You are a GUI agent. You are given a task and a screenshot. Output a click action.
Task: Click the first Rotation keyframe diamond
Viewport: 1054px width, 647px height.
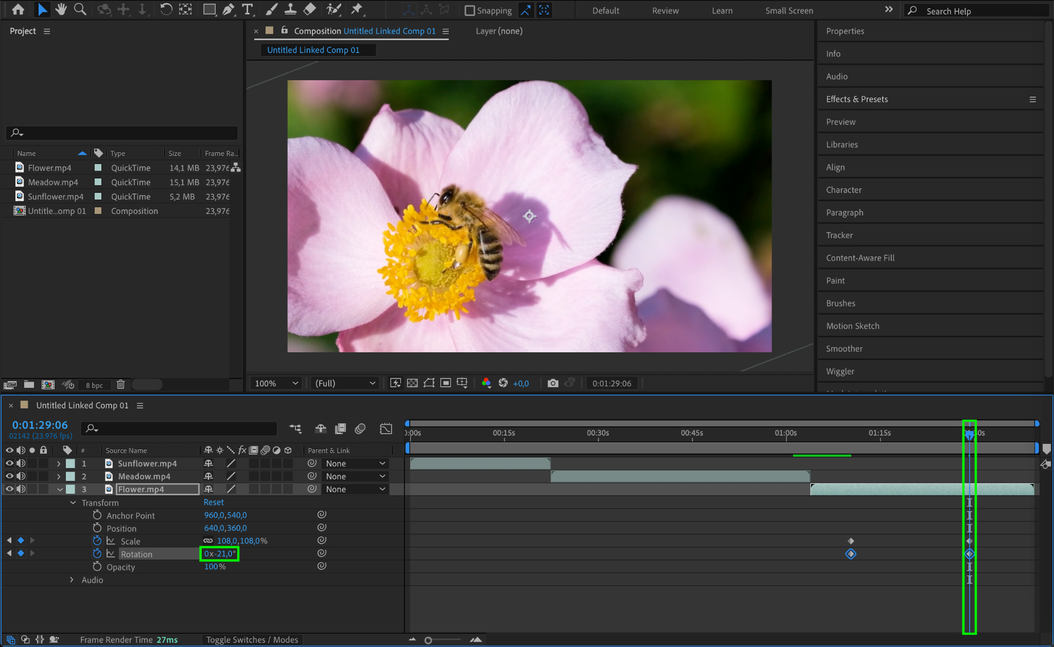(x=851, y=554)
